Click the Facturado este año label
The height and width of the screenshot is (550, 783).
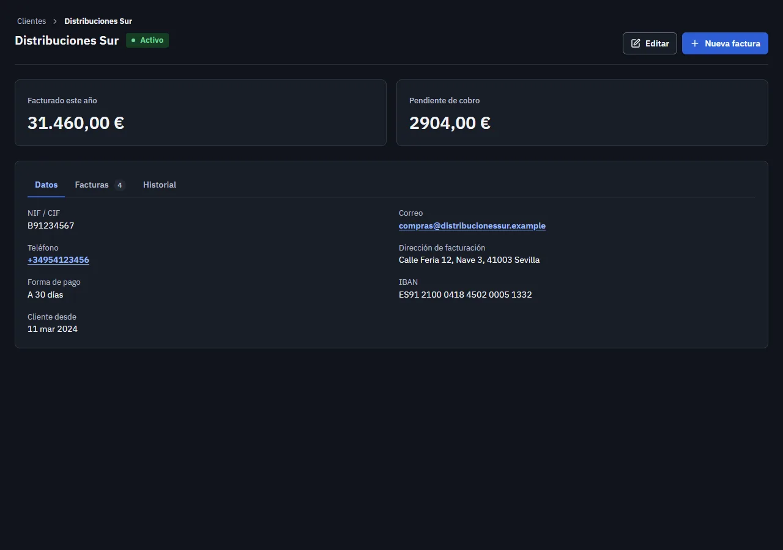click(62, 100)
